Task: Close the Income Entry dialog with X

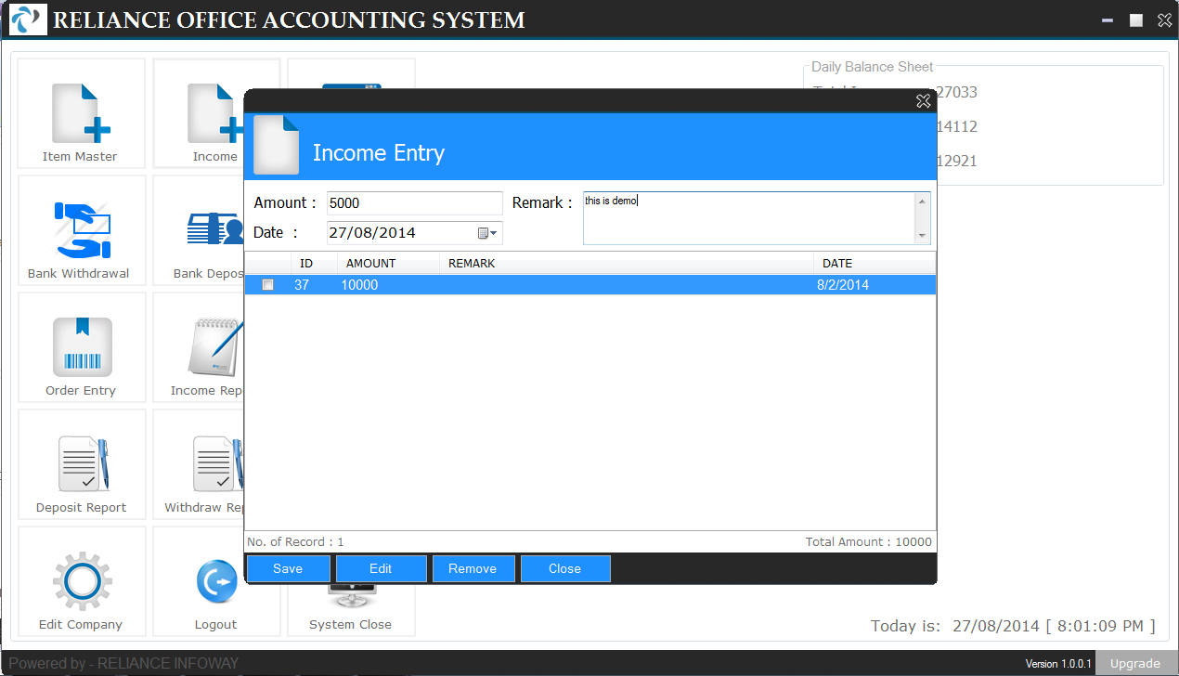Action: click(x=923, y=101)
